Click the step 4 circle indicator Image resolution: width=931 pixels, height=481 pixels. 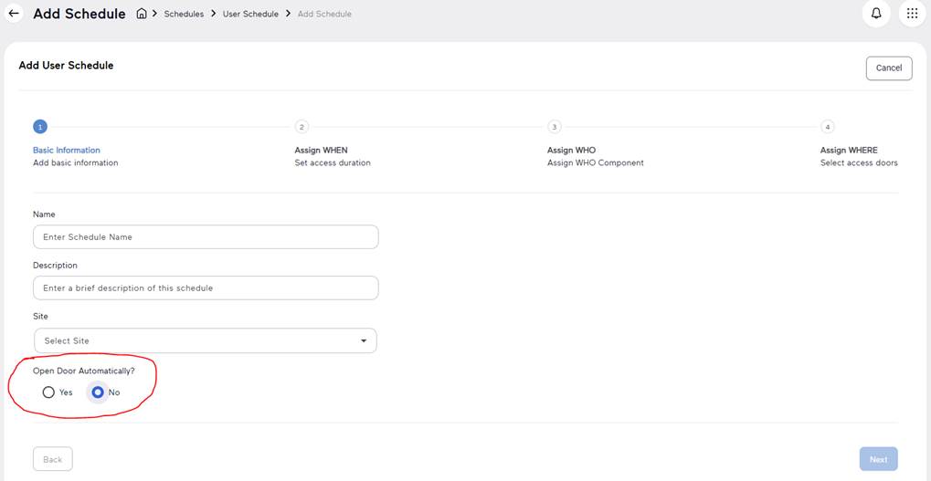(x=827, y=127)
